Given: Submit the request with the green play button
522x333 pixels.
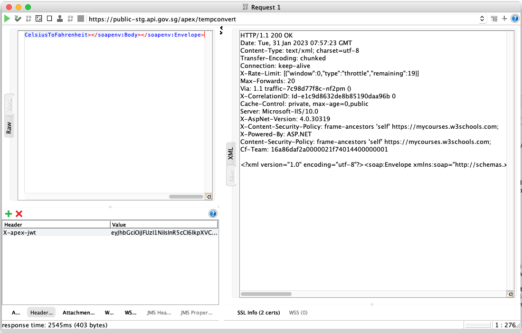Looking at the screenshot, I should (x=7, y=19).
